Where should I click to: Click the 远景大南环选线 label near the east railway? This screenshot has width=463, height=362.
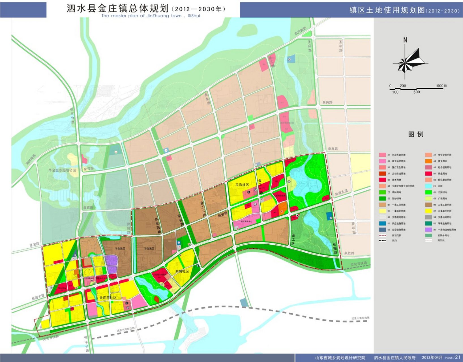tap(361, 318)
